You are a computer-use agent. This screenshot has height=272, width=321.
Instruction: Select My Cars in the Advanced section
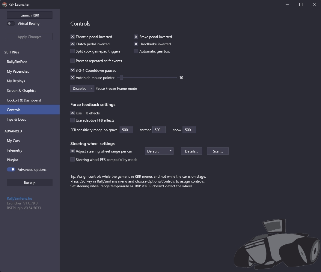pos(13,141)
